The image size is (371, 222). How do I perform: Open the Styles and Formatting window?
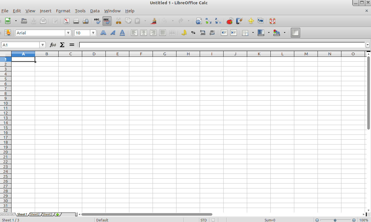tap(8, 33)
